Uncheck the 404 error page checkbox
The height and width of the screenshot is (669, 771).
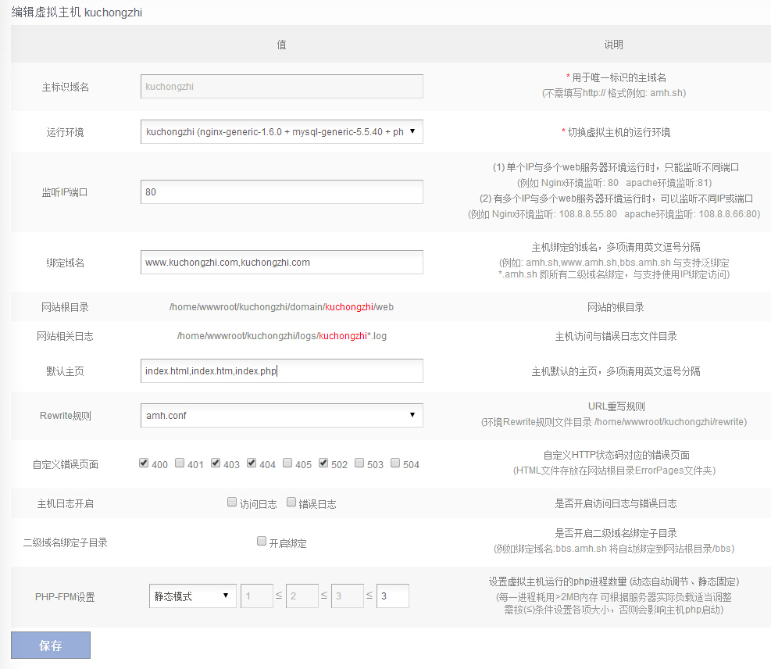click(252, 463)
